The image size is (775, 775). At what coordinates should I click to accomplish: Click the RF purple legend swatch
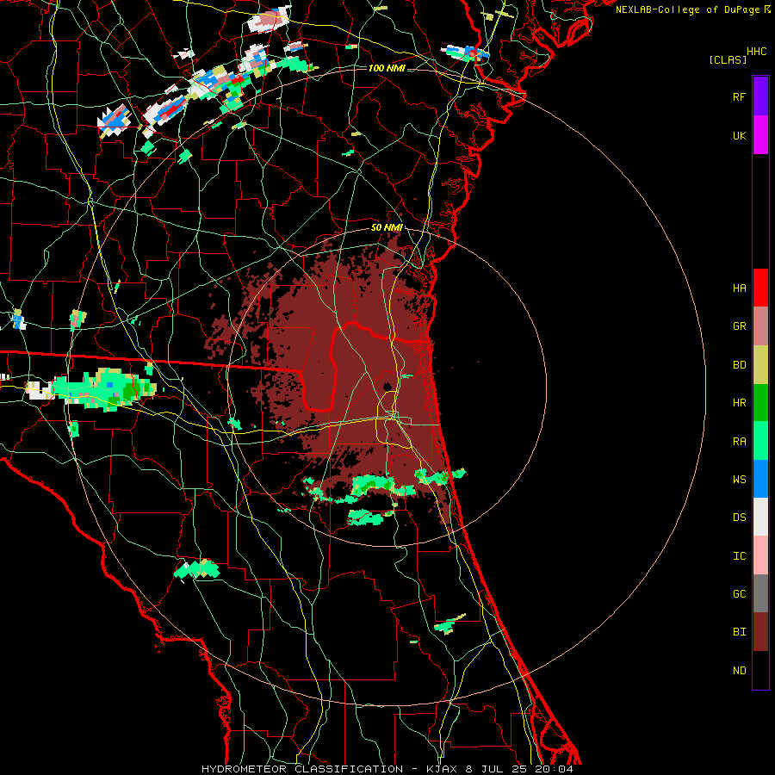tap(760, 96)
